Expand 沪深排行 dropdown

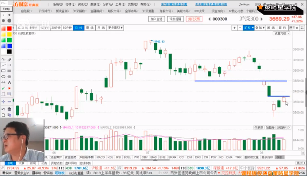point(45,11)
